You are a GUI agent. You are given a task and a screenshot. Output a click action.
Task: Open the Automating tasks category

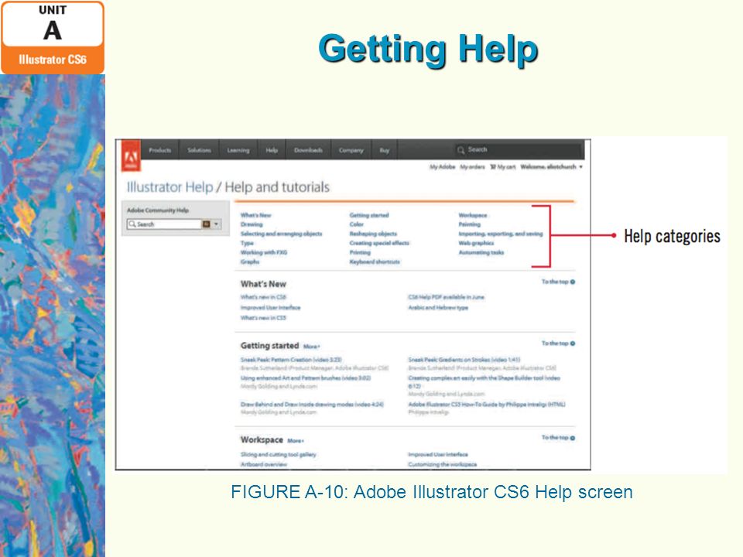(481, 252)
